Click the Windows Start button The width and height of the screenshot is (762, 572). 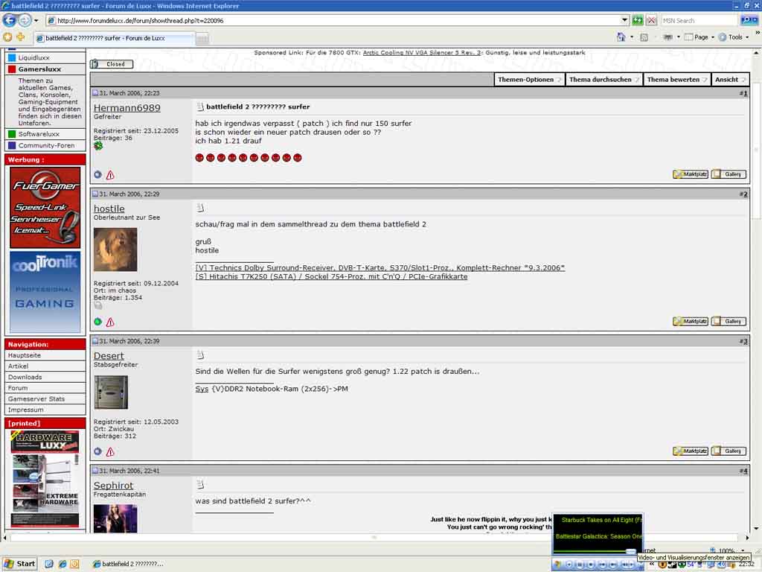coord(19,564)
